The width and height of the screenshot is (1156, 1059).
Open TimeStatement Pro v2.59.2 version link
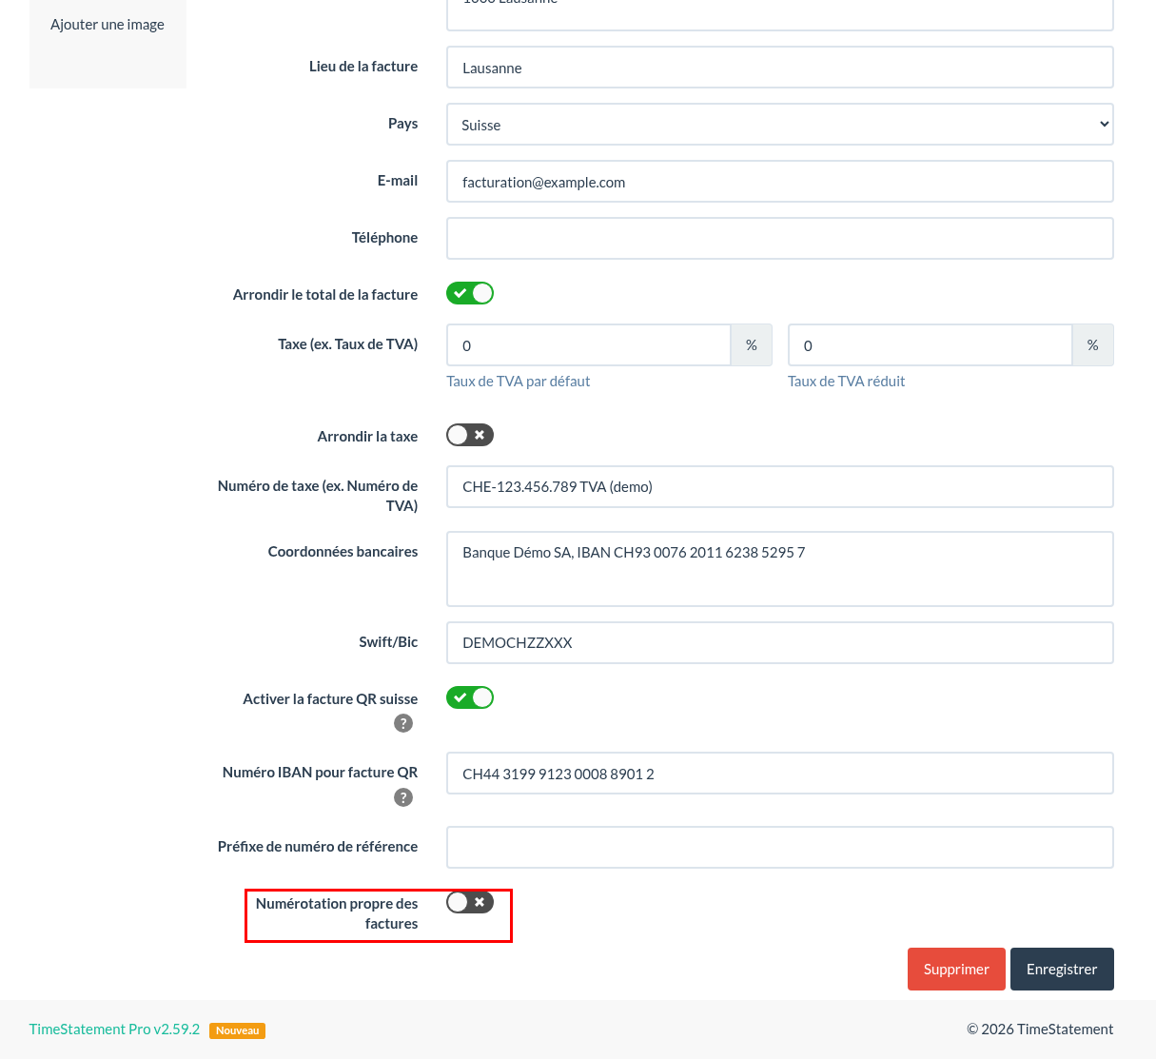(x=114, y=1030)
